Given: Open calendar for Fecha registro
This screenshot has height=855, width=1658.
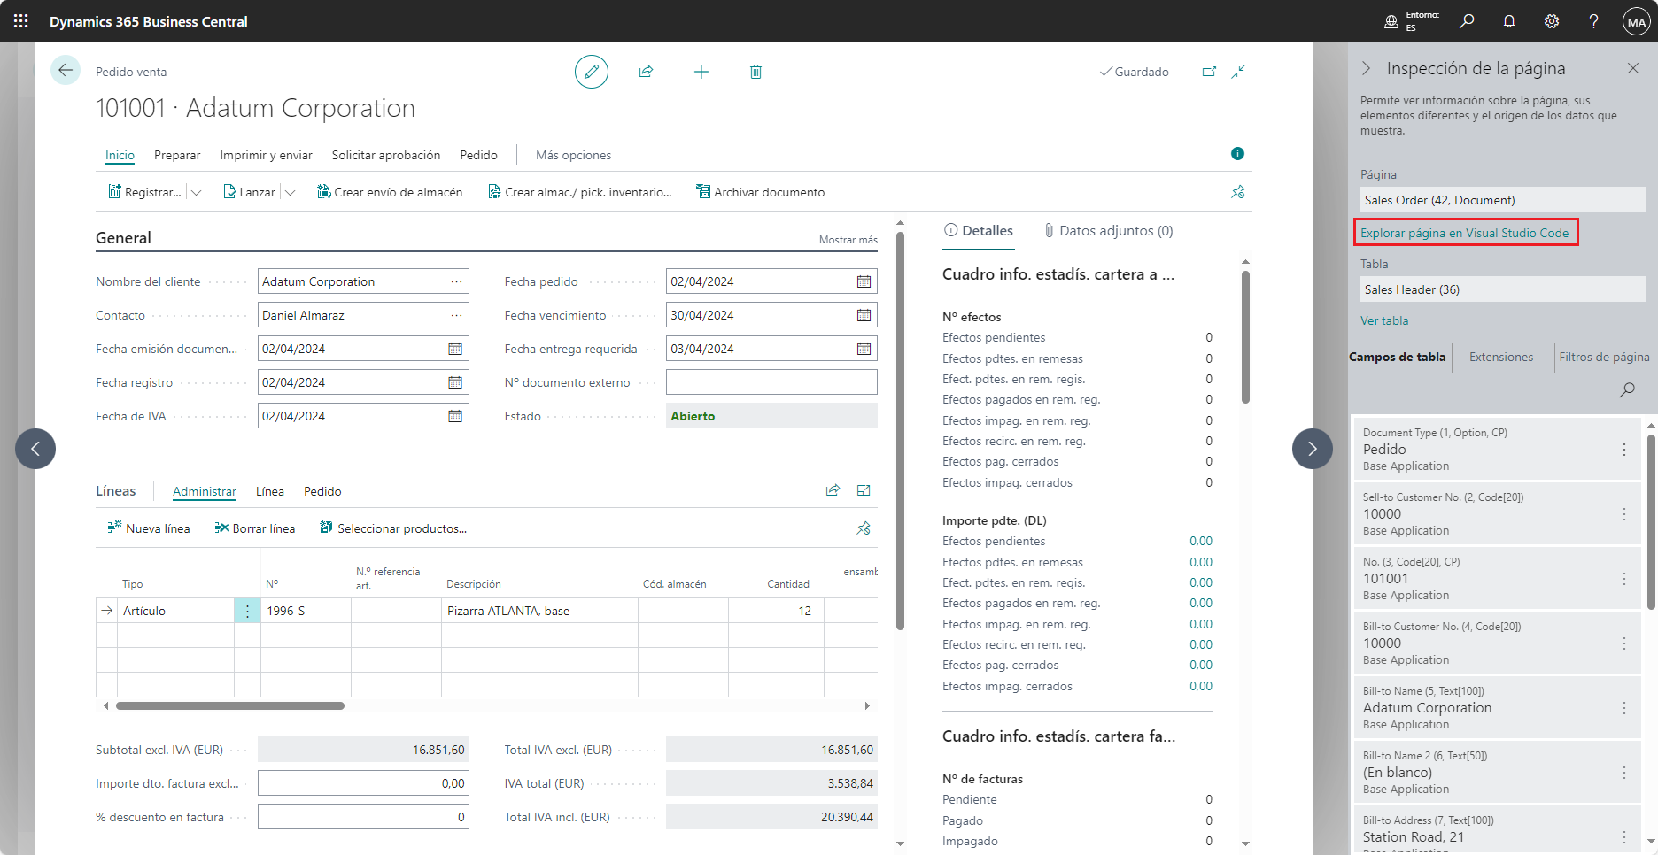Looking at the screenshot, I should pyautogui.click(x=455, y=382).
